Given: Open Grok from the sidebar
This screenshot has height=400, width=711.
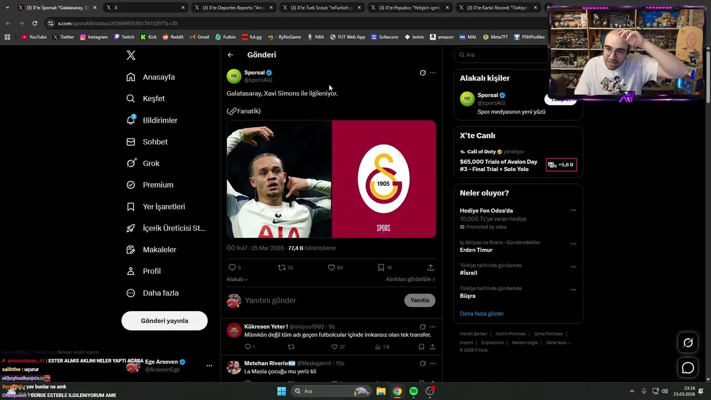Looking at the screenshot, I should 143,163.
